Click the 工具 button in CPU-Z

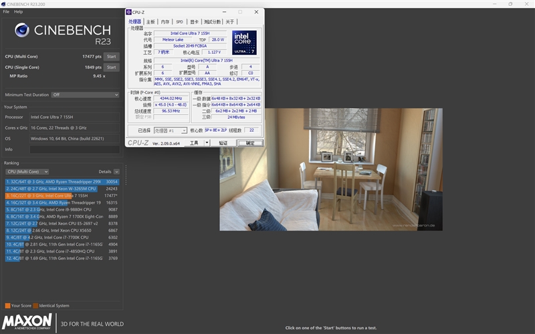[194, 143]
